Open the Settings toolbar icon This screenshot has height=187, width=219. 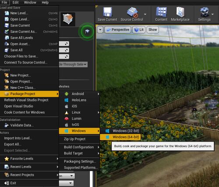pyautogui.click(x=204, y=14)
